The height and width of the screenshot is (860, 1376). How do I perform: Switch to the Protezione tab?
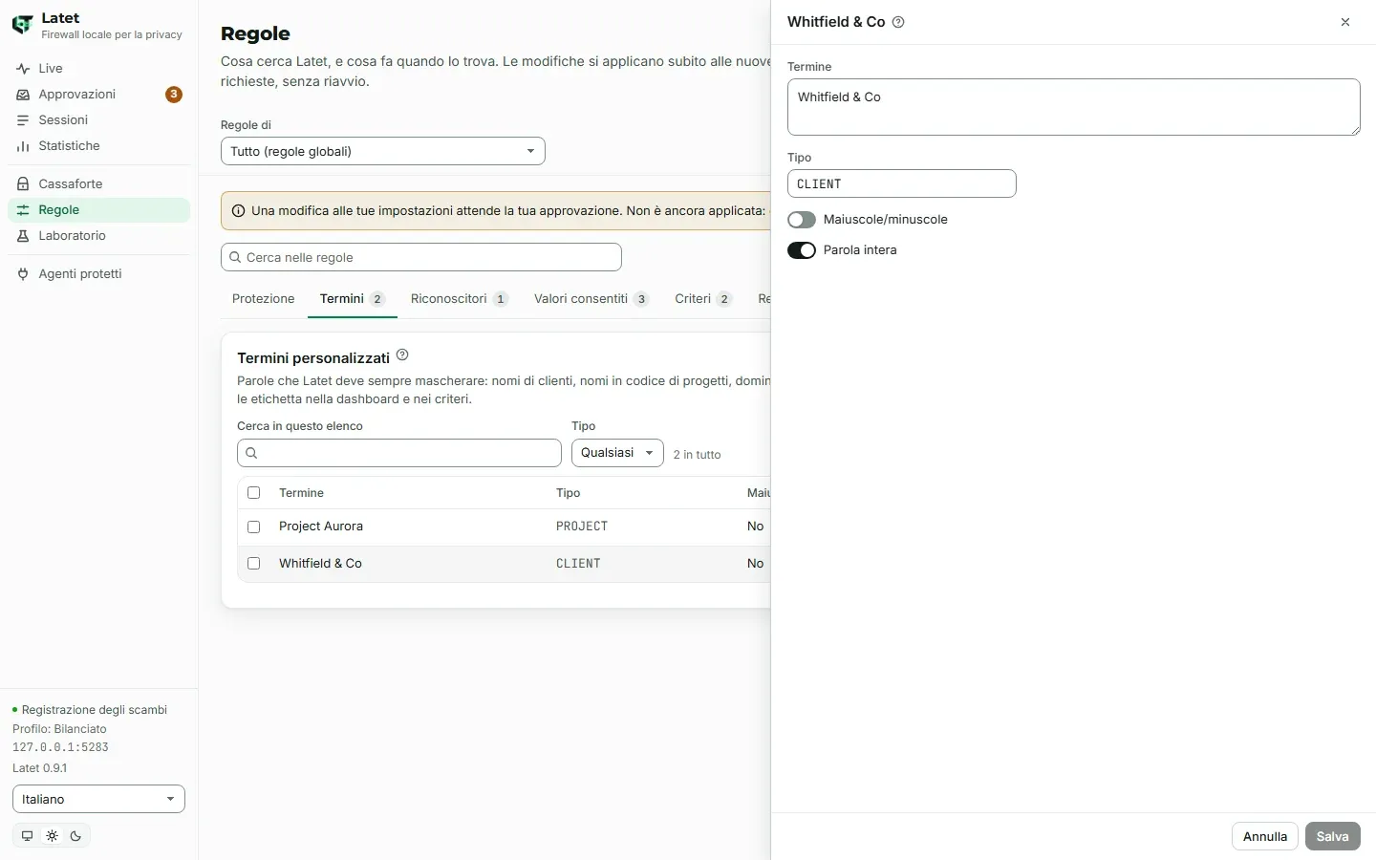[x=264, y=299]
